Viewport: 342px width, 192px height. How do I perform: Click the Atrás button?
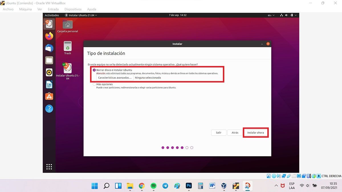235,133
